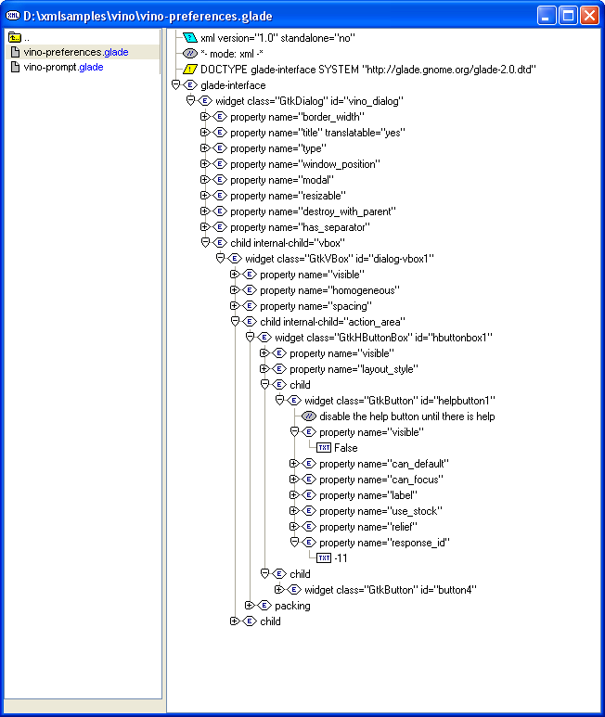This screenshot has width=605, height=717.
Task: Click the mode comment node icon
Action: tap(190, 54)
